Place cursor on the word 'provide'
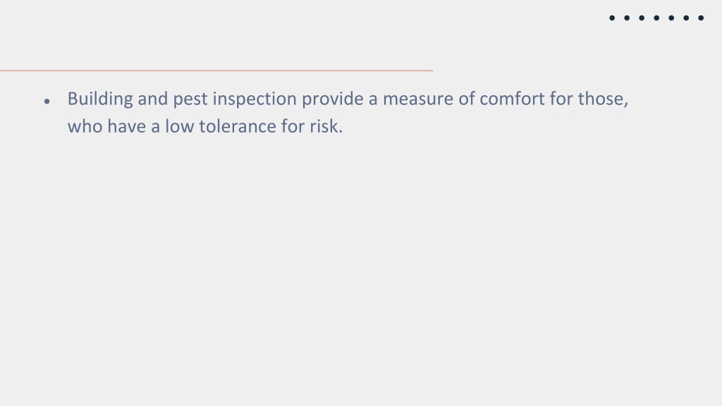The height and width of the screenshot is (406, 722). 333,99
